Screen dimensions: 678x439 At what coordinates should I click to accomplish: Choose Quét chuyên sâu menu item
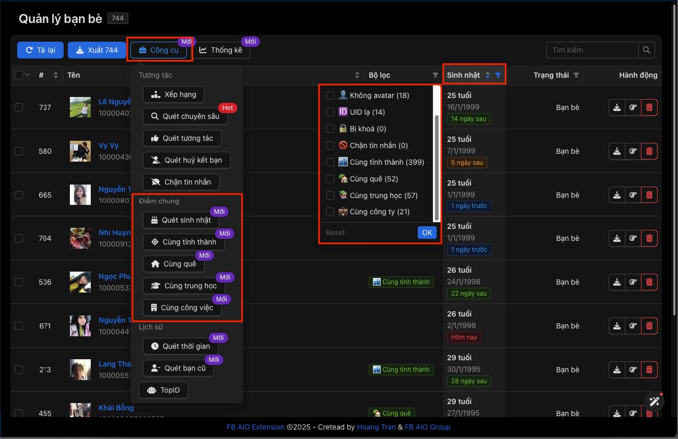click(x=185, y=116)
